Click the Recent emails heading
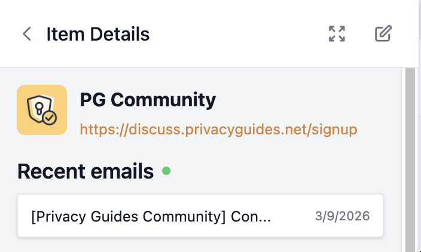The height and width of the screenshot is (252, 421). (86, 172)
